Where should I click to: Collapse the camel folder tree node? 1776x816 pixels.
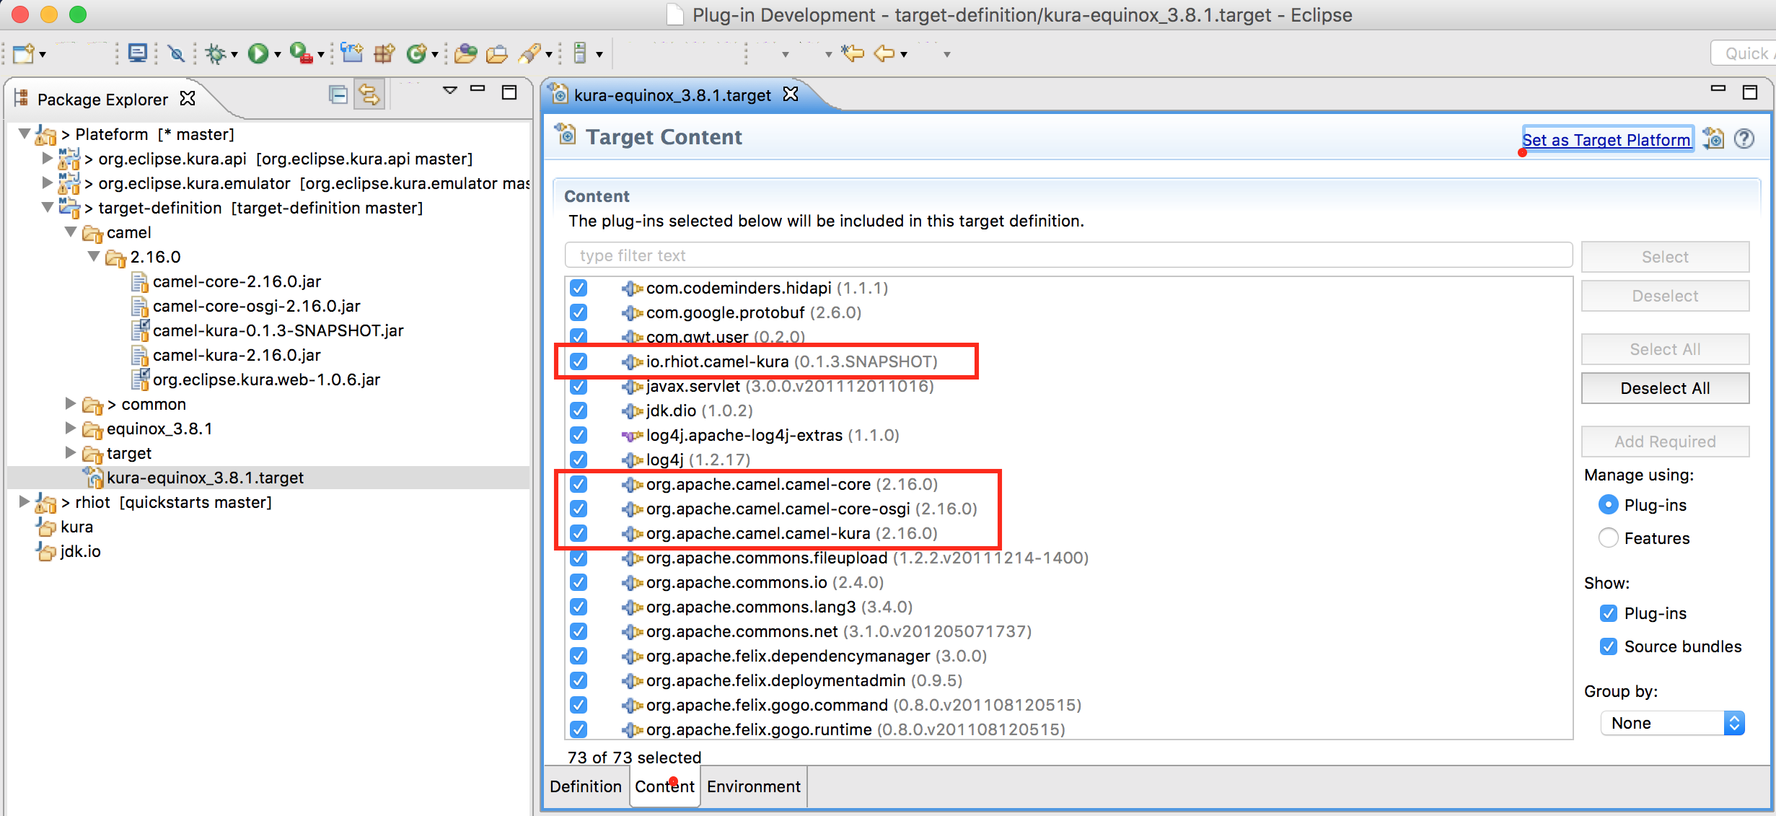point(71,232)
